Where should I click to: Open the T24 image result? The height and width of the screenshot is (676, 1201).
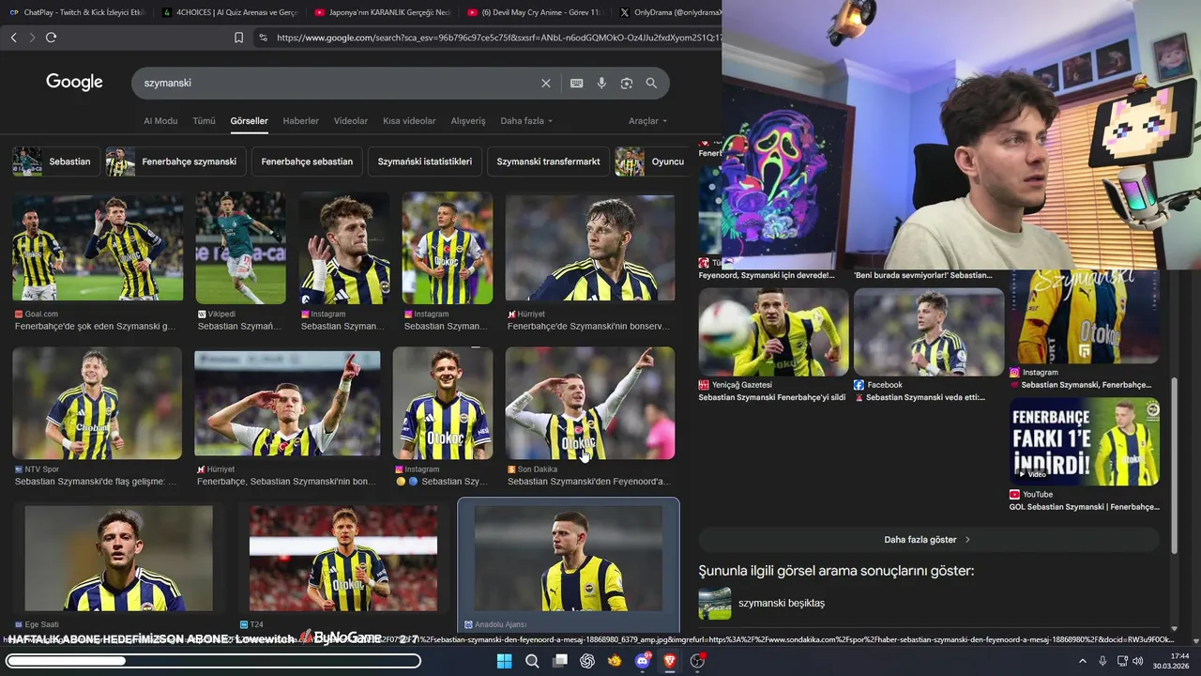point(343,559)
